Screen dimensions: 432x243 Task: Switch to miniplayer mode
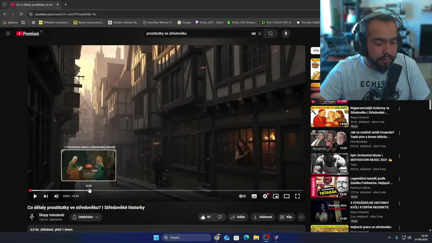click(x=276, y=196)
